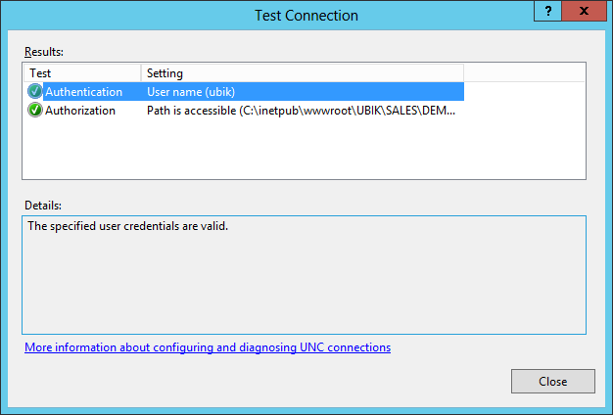The image size is (613, 415).
Task: Close the dialog using the title bar X
Action: pyautogui.click(x=584, y=9)
